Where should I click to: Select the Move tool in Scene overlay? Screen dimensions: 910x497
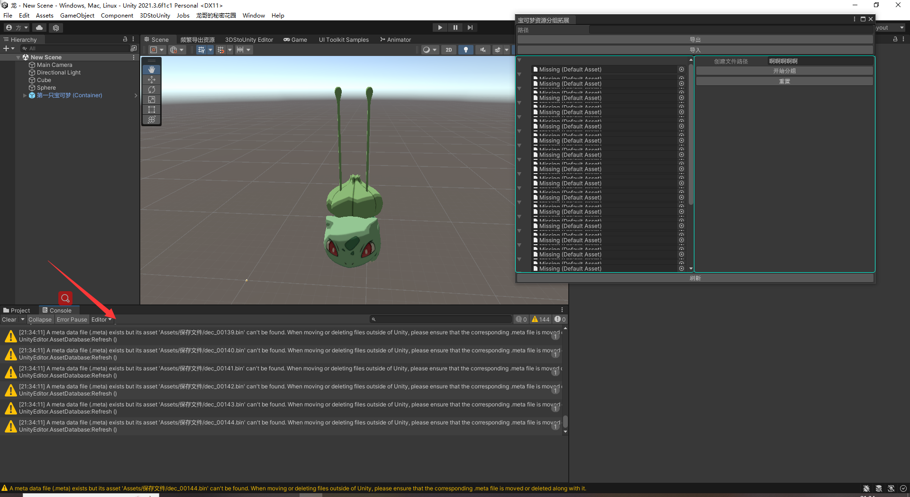(x=152, y=80)
